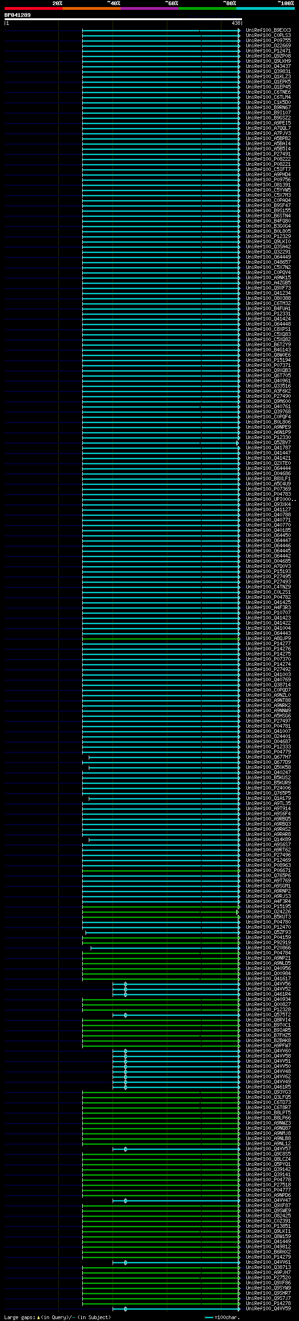This screenshot has height=1321, width=299.
Task: Click the orange ~40% identity legend bar
Action: point(92,9)
